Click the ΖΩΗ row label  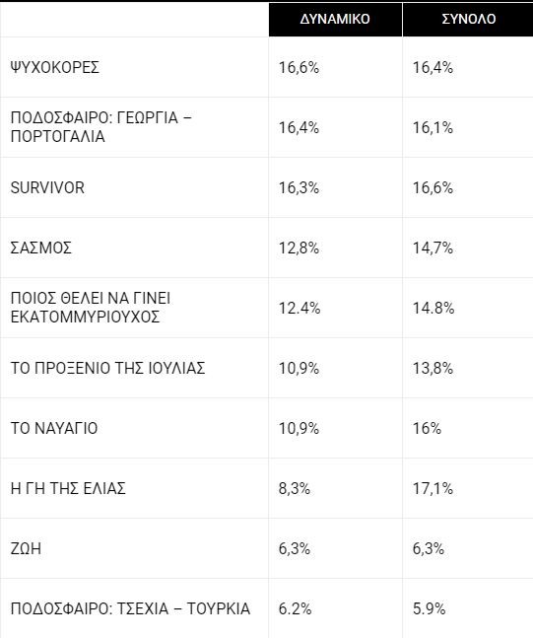(26, 548)
